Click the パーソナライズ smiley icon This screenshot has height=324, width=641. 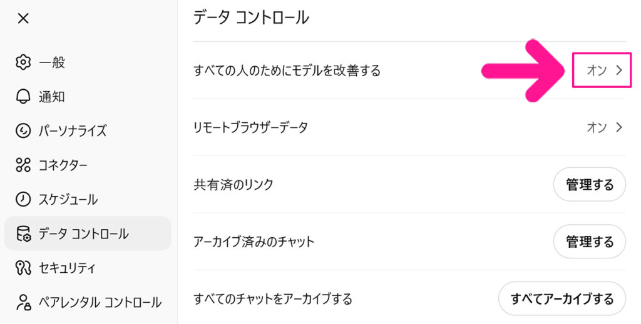pos(23,131)
